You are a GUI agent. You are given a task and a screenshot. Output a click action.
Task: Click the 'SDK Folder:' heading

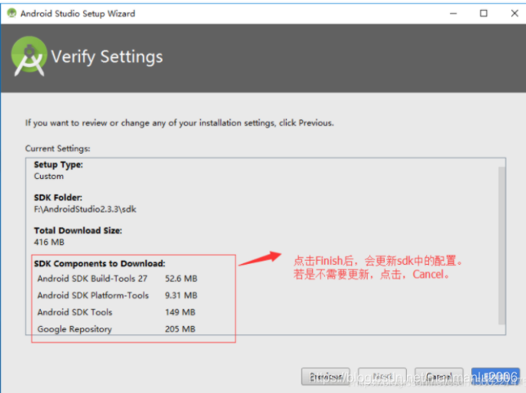point(58,198)
